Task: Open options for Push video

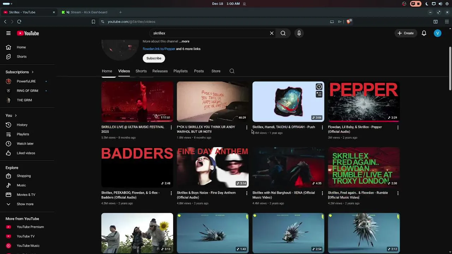Action: [322, 127]
